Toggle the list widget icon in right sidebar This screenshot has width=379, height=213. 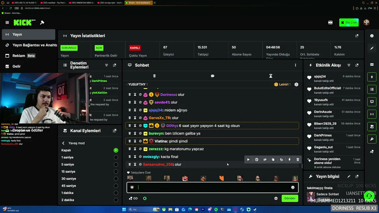(x=372, y=89)
